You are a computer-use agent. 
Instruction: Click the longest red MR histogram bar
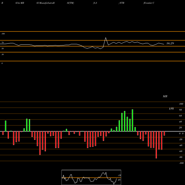(x=156, y=145)
